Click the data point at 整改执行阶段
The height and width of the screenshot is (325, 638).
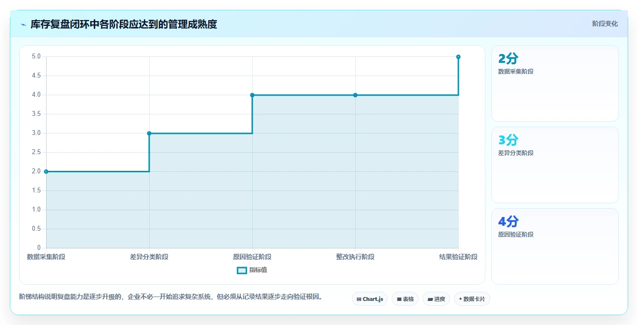click(355, 95)
